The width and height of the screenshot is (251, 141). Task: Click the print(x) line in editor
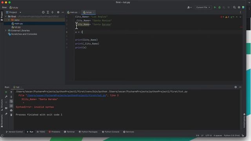click(81, 47)
